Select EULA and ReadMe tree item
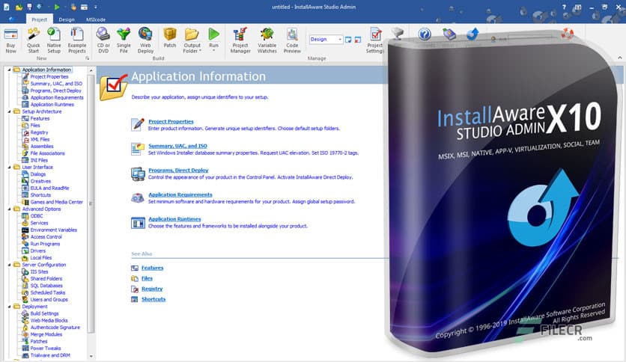Screen dimensions: 626x362 (49, 188)
